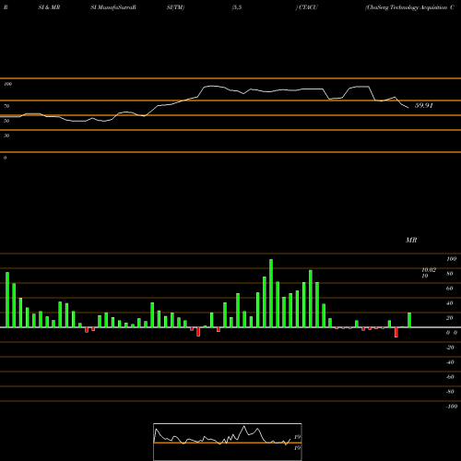Click the MR axis label -100
461x461 pixels.
(452, 407)
